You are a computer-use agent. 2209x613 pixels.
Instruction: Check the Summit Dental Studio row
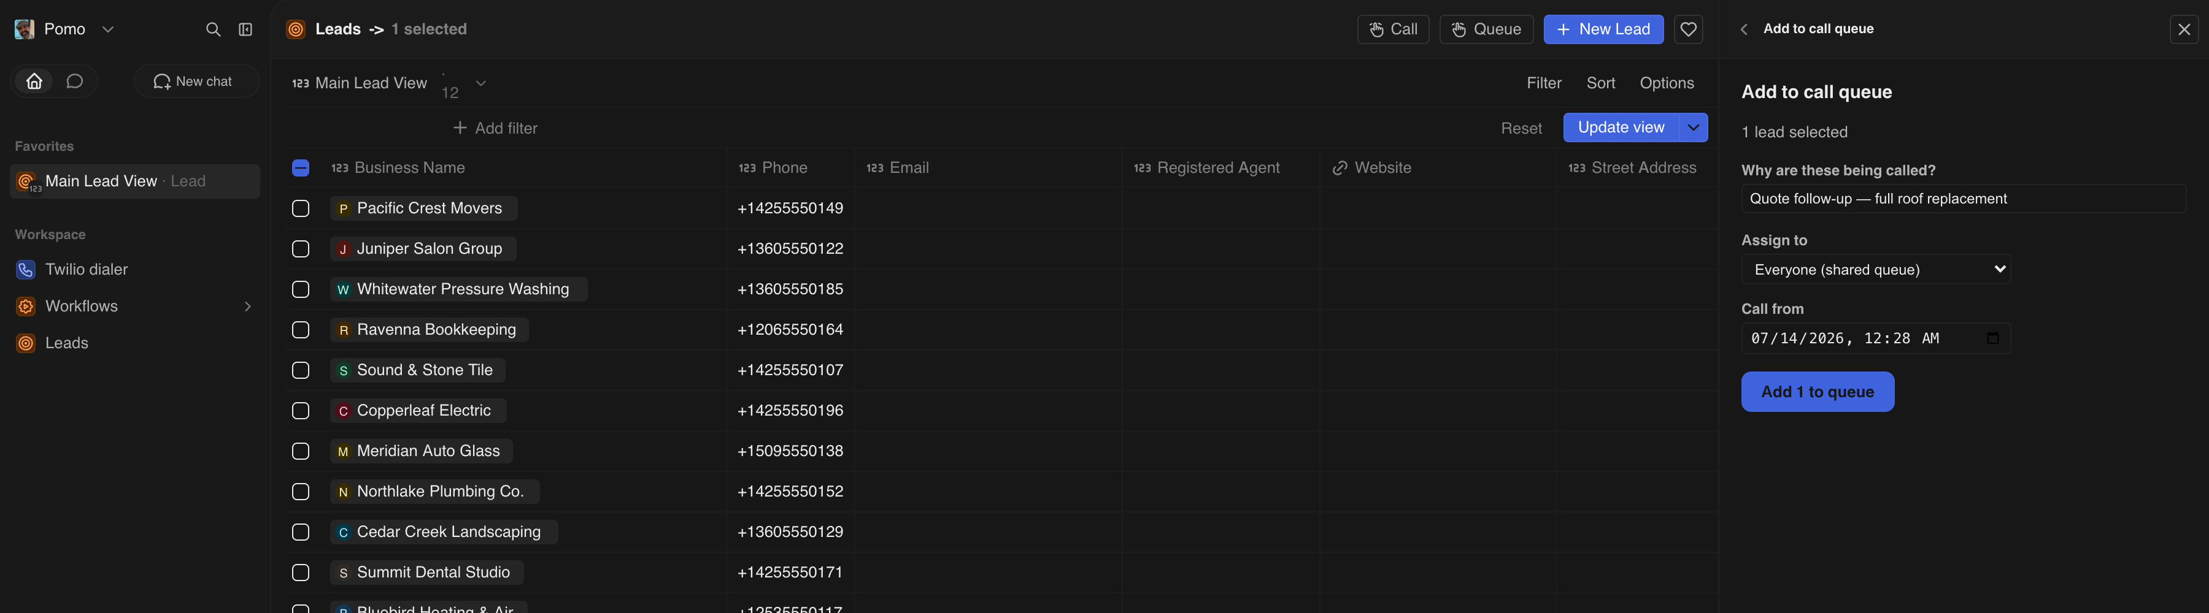[300, 573]
